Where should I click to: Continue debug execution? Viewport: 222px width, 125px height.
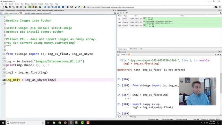(x=59, y=7)
